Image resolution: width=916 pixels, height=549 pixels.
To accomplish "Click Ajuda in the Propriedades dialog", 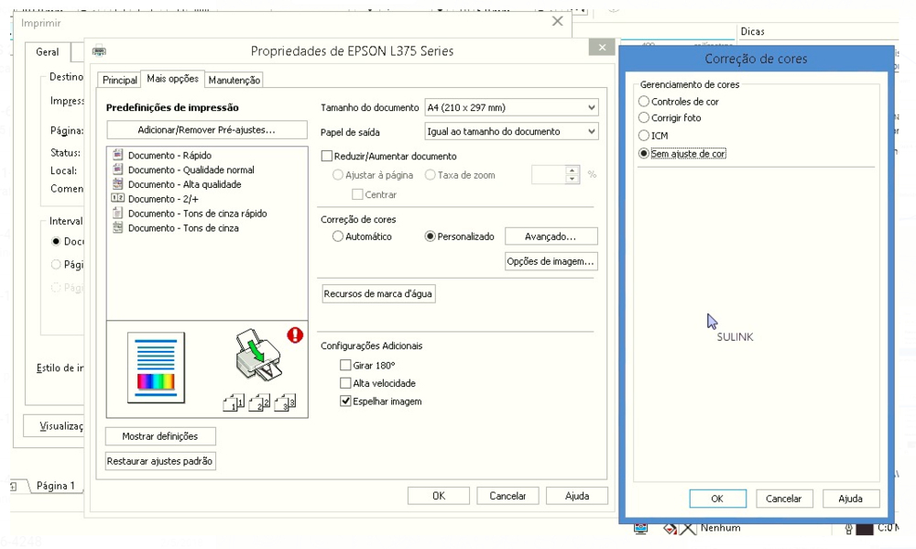I will tap(576, 496).
